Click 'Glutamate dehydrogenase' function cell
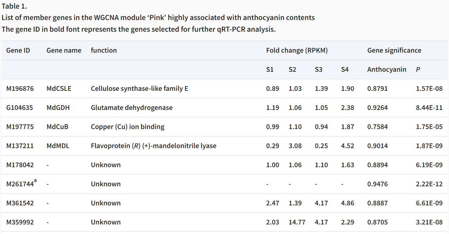Viewport: 449px width, 234px height. pyautogui.click(x=132, y=108)
